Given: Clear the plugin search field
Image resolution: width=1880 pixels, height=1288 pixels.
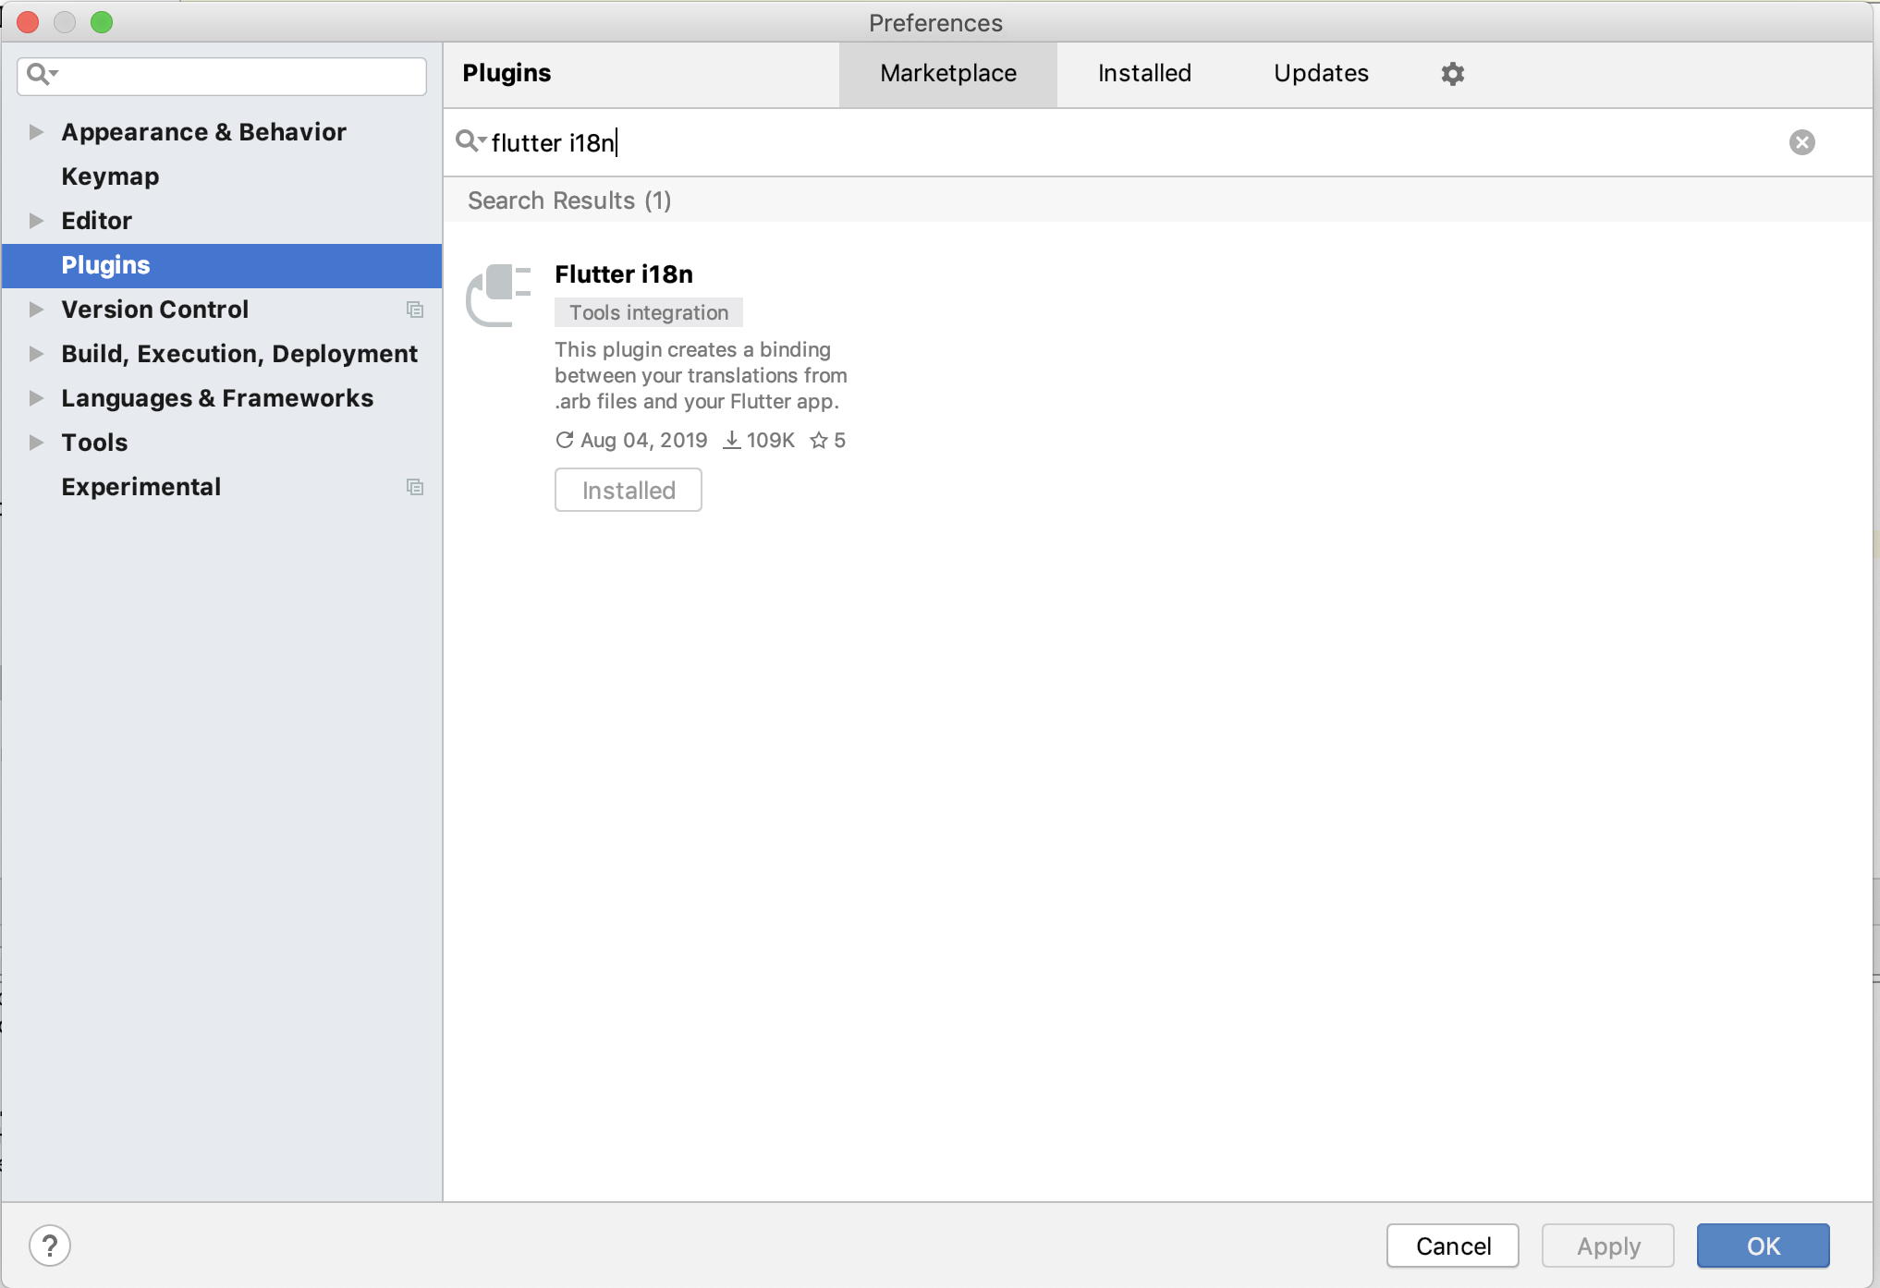Looking at the screenshot, I should (x=1801, y=142).
